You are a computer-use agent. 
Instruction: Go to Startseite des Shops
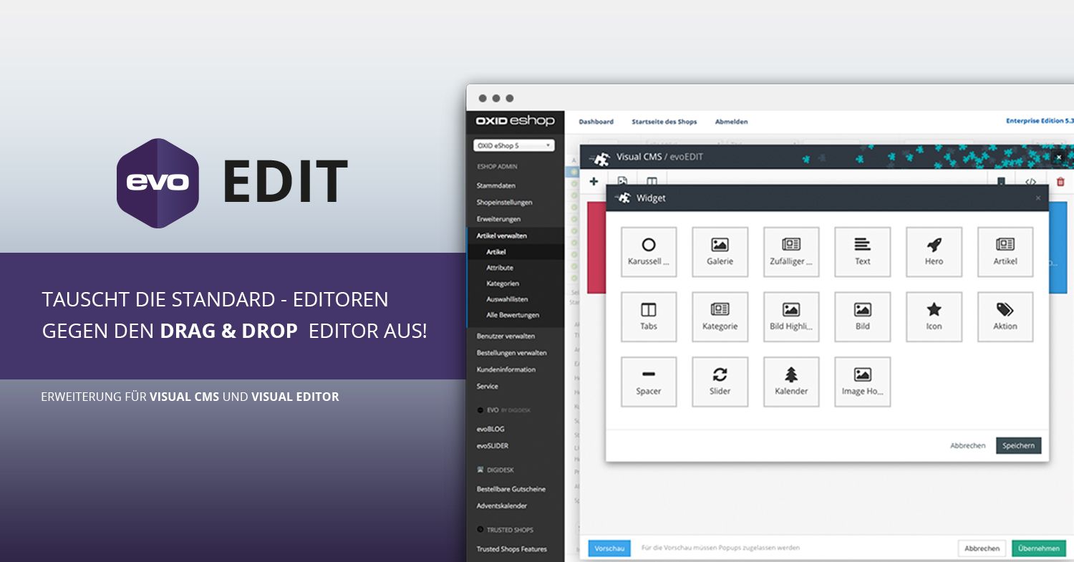(x=664, y=122)
